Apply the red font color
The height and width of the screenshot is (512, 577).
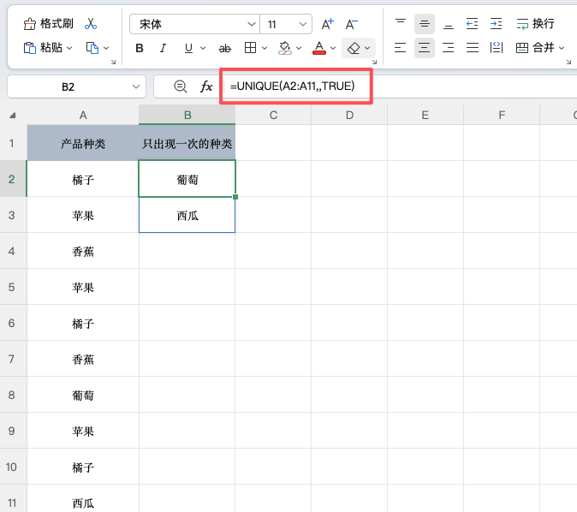tap(319, 48)
